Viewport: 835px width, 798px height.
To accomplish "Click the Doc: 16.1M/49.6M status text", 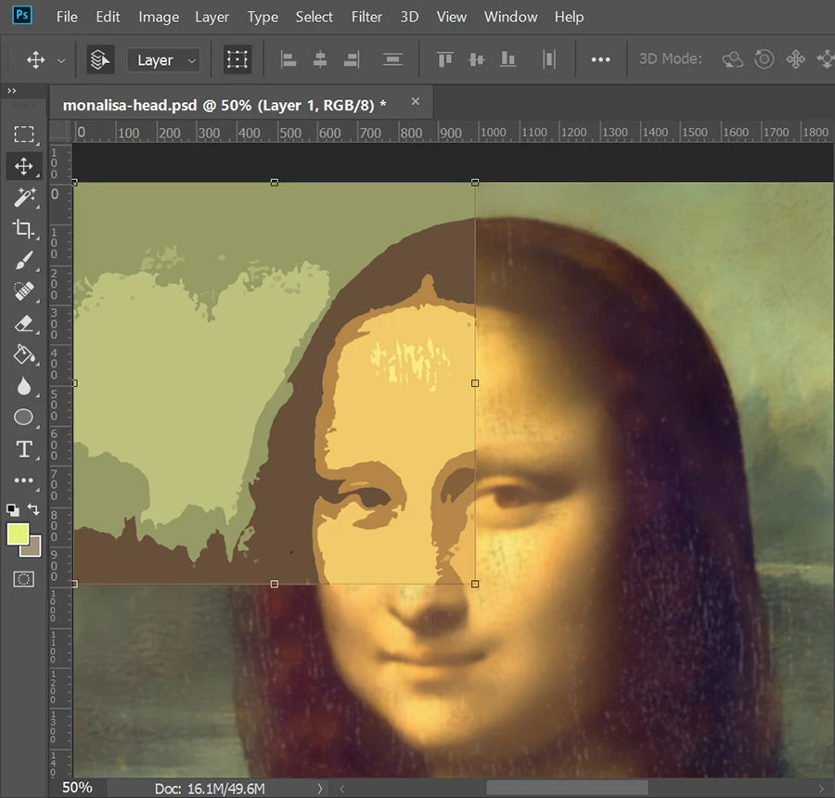I will pos(210,789).
